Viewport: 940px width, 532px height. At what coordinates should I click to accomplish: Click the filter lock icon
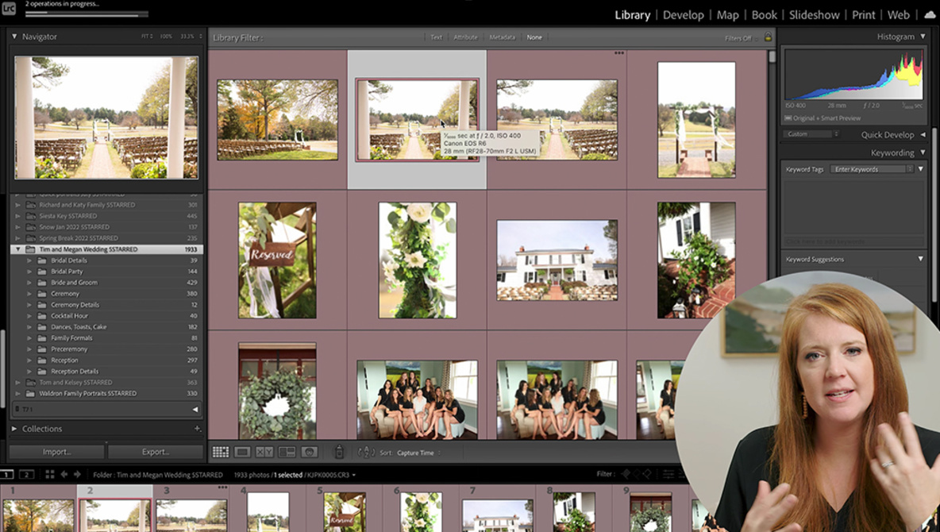click(x=768, y=37)
